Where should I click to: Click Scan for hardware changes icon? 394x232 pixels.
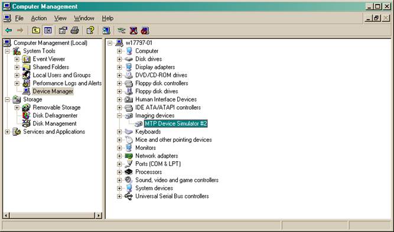coord(106,31)
